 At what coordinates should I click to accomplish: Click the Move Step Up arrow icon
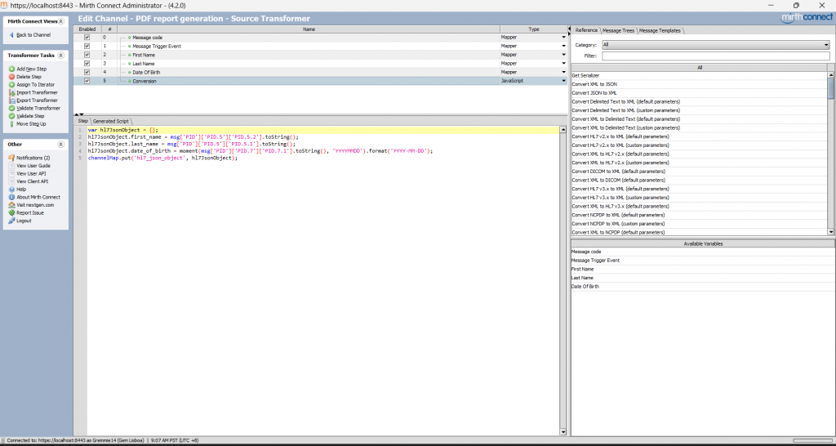[11, 124]
